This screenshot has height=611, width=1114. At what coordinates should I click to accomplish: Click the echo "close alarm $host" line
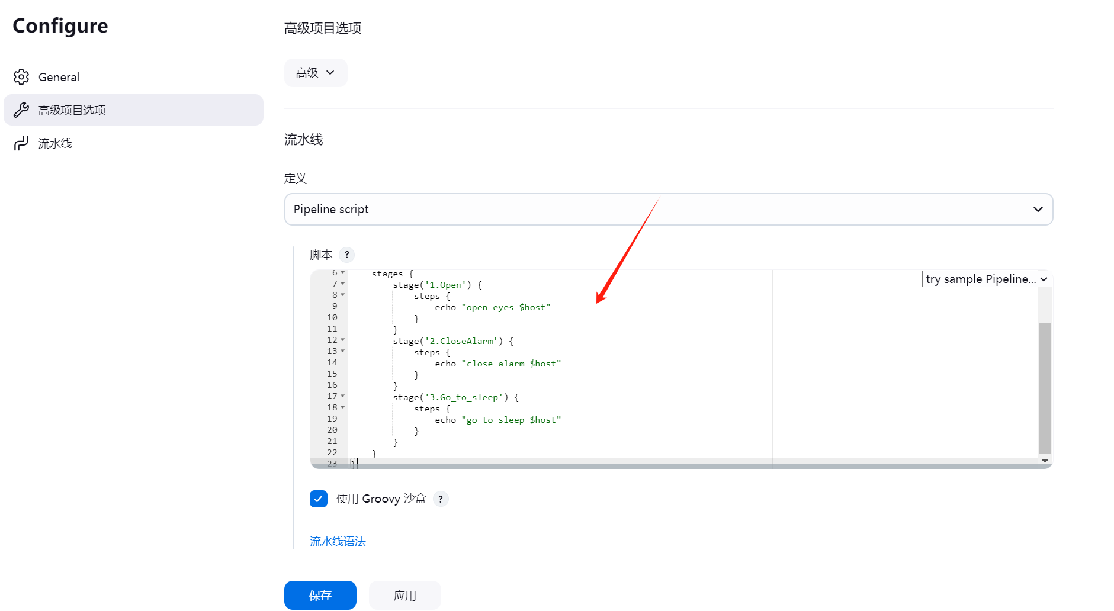point(498,364)
